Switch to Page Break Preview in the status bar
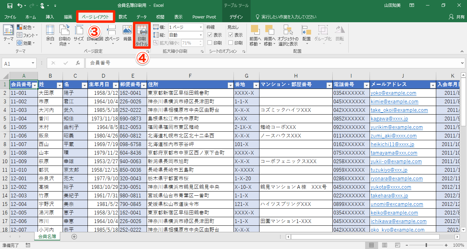 397,245
